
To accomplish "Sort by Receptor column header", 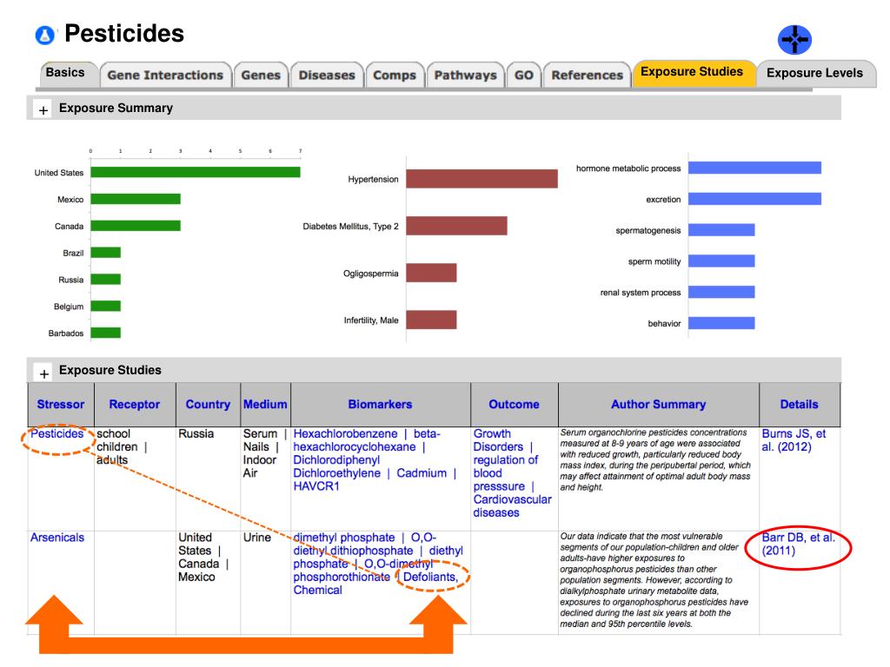I will (x=135, y=405).
